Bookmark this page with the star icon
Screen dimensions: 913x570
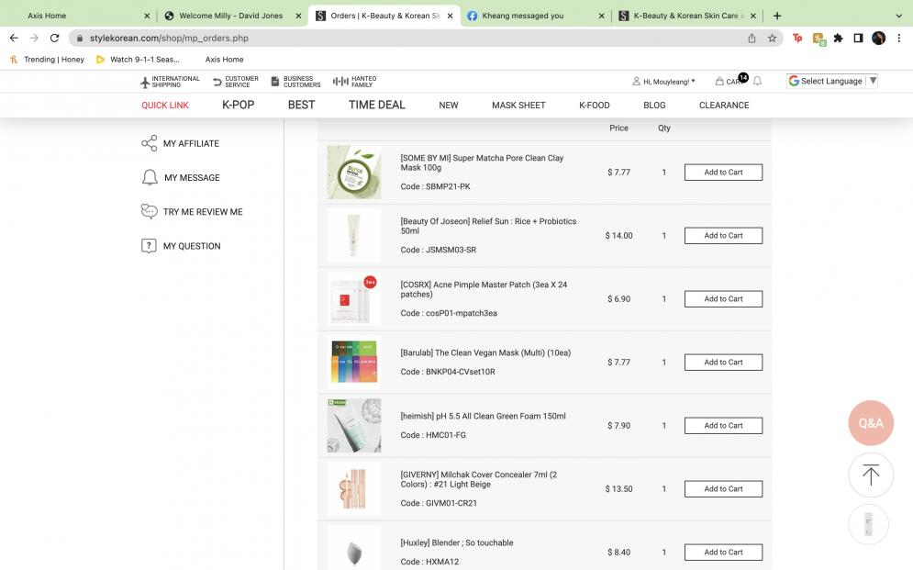click(772, 38)
